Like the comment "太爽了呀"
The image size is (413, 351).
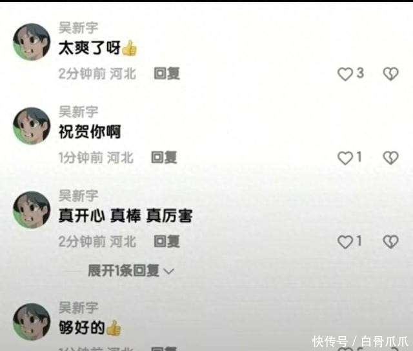[x=345, y=74]
